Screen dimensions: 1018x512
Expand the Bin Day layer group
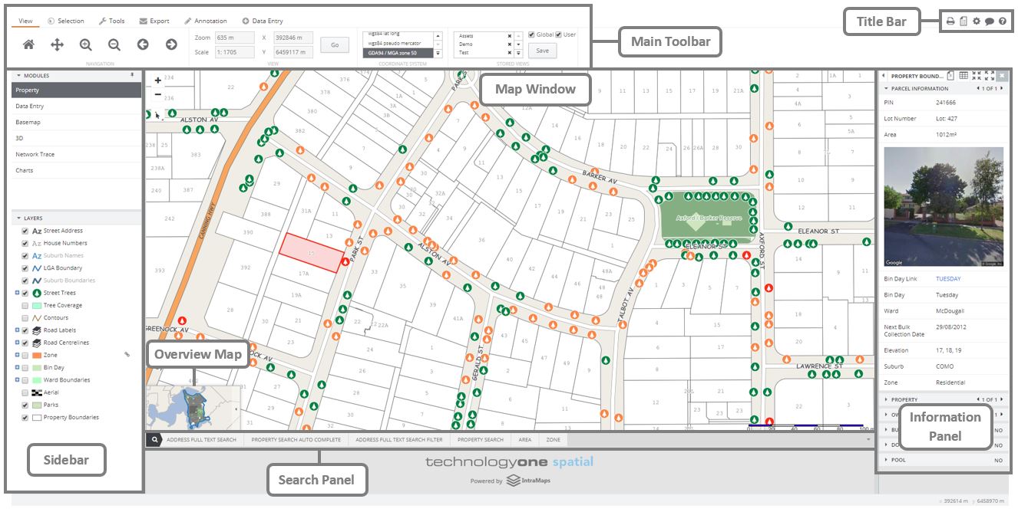[x=17, y=367]
